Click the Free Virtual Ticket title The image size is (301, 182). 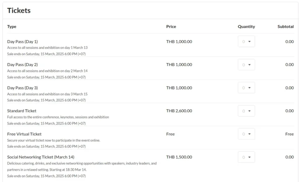[x=24, y=134]
